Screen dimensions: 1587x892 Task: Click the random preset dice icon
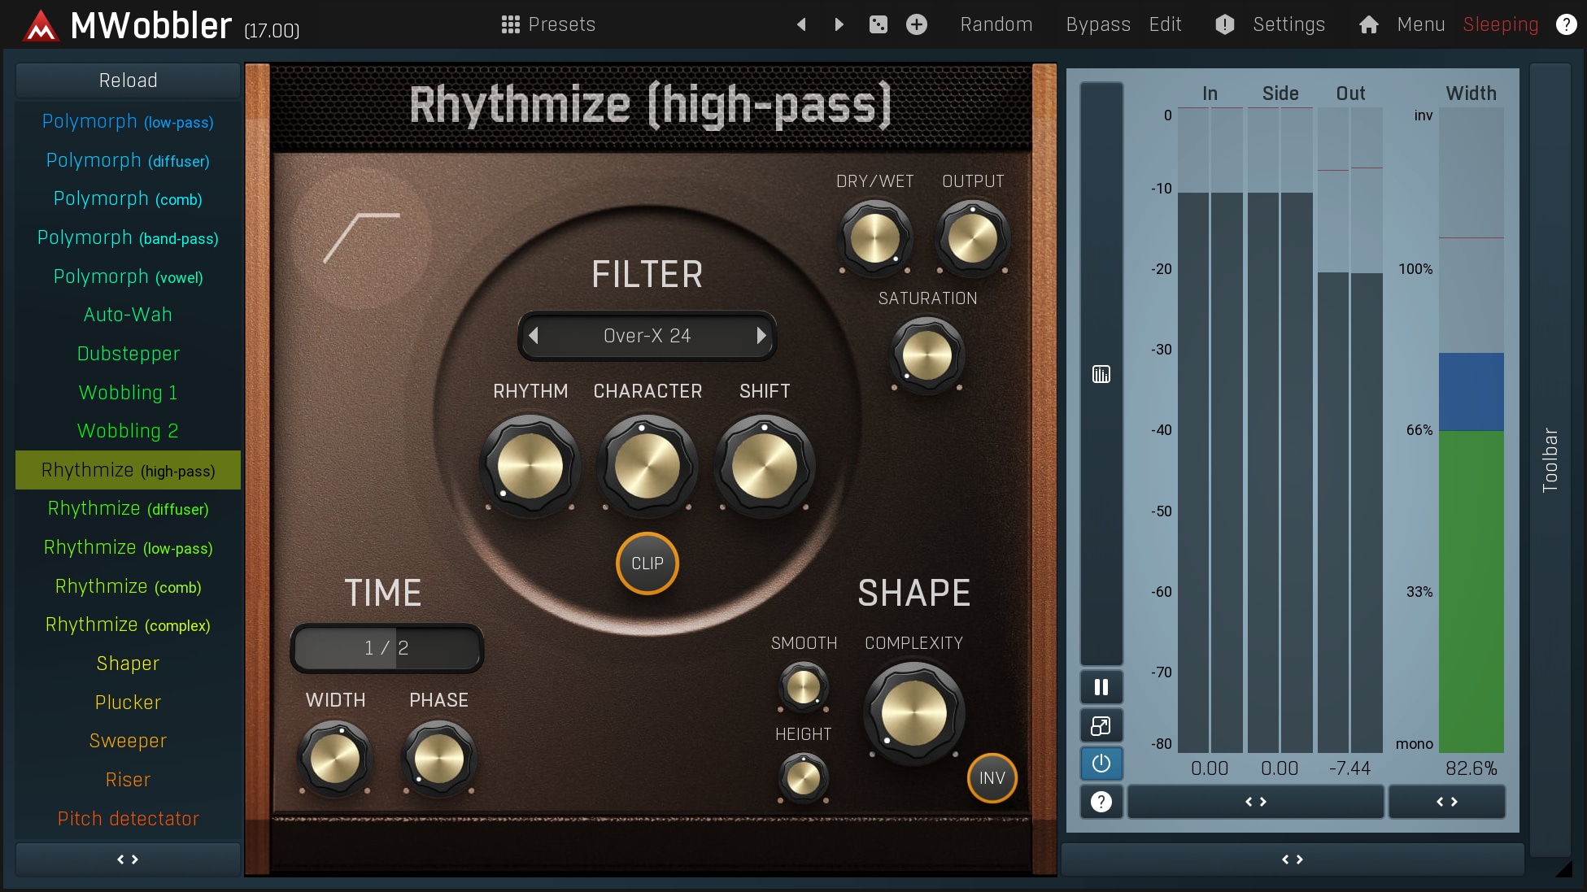(x=879, y=24)
